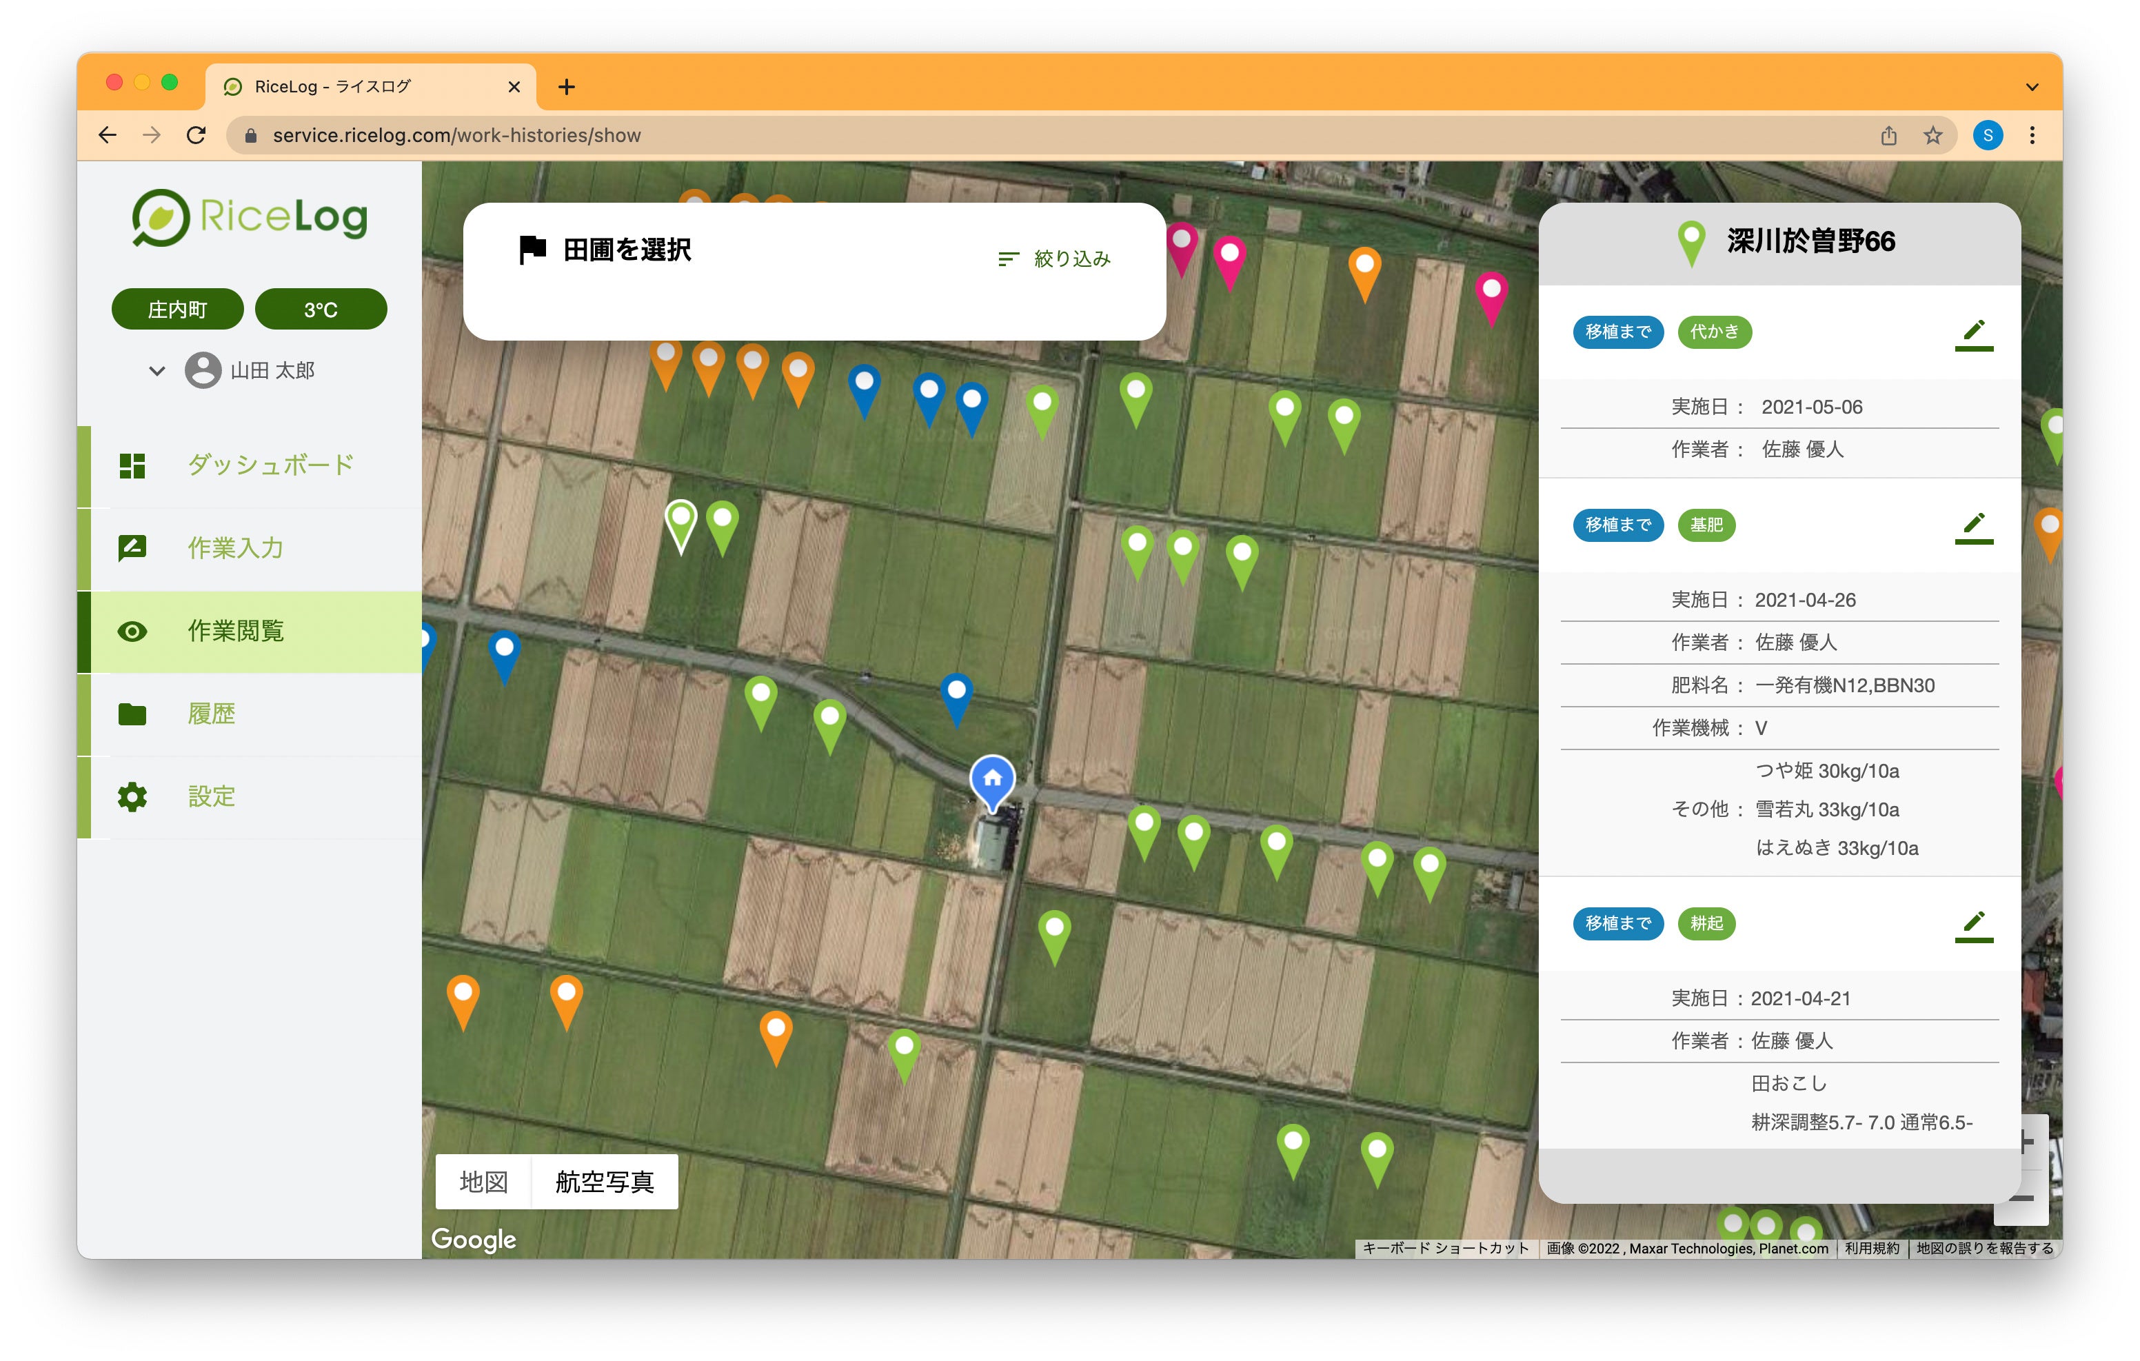Edit the 基肥 work record

[x=1973, y=527]
